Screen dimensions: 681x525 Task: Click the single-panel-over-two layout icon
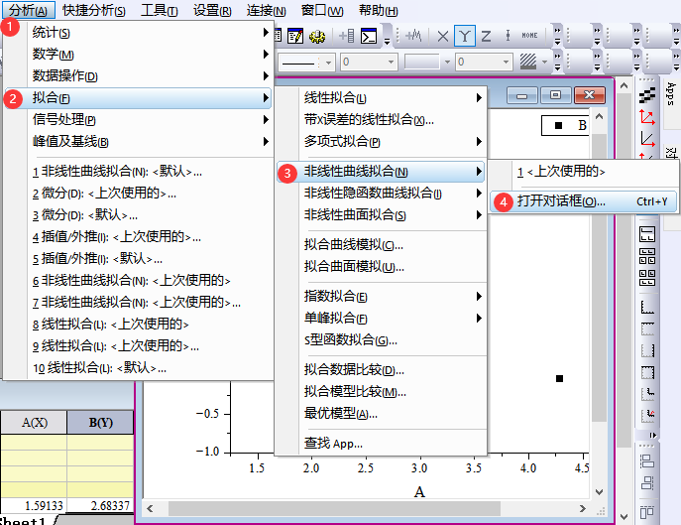[x=647, y=234]
